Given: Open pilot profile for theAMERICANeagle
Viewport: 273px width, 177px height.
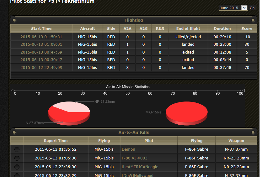Looking at the screenshot, I should pyautogui.click(x=140, y=167).
